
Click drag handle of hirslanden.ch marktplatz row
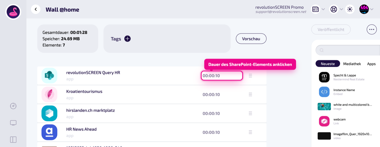click(x=251, y=113)
